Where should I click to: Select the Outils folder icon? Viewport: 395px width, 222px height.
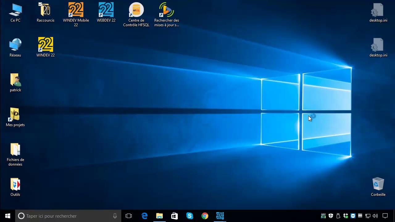point(15,187)
